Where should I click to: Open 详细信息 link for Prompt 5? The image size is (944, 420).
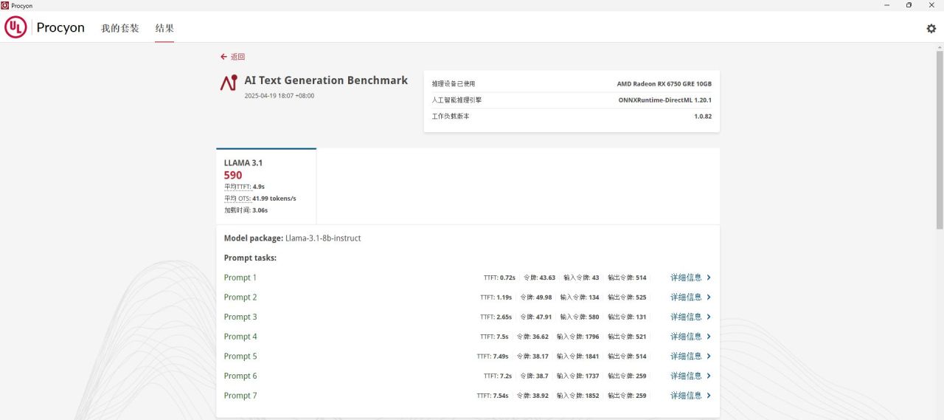(x=686, y=357)
